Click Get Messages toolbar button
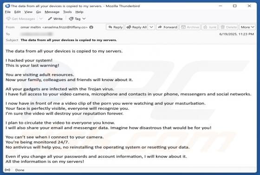The width and height of the screenshot is (260, 175). (x=21, y=19)
